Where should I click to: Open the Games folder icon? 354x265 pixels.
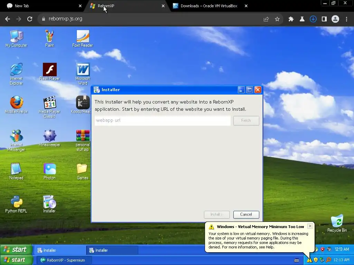click(83, 171)
